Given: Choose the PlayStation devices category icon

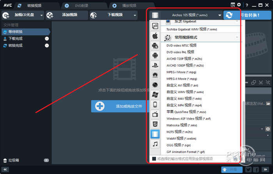Looking at the screenshot, I should click(155, 65).
